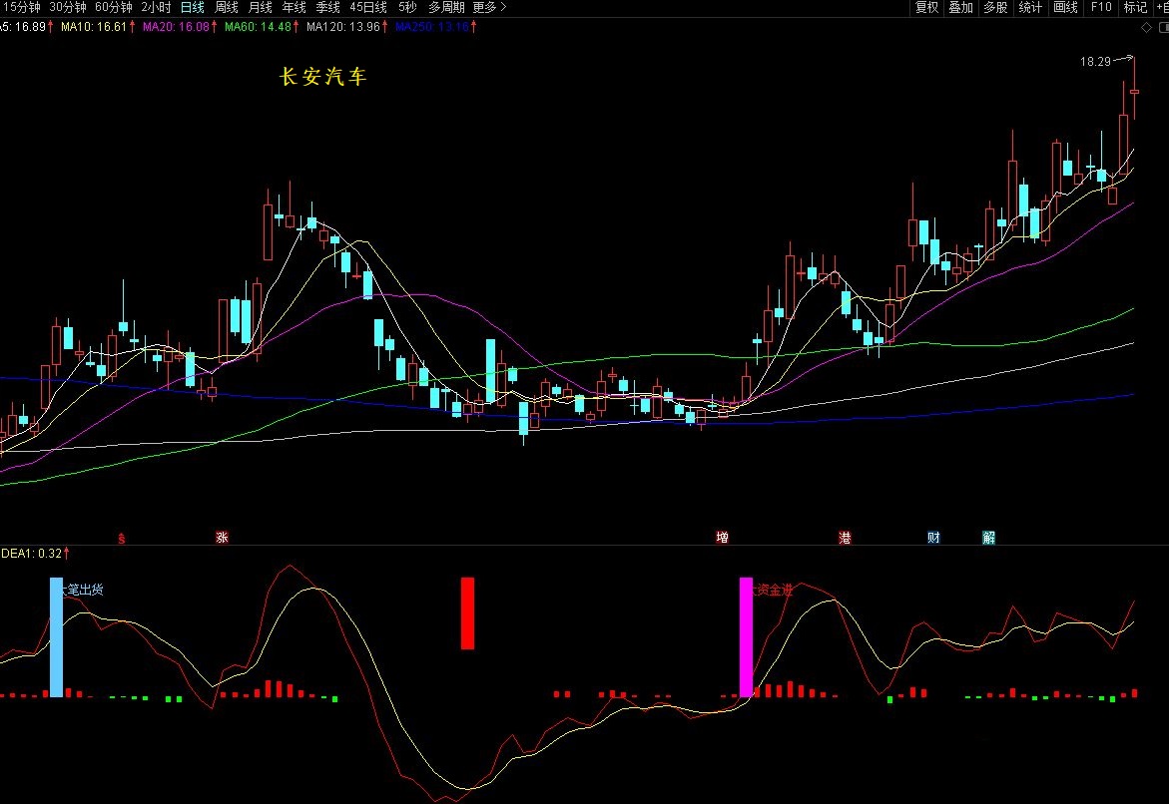Screen dimensions: 1169x804
Task: Click the diamond icon below the toolbar
Action: tap(1147, 28)
